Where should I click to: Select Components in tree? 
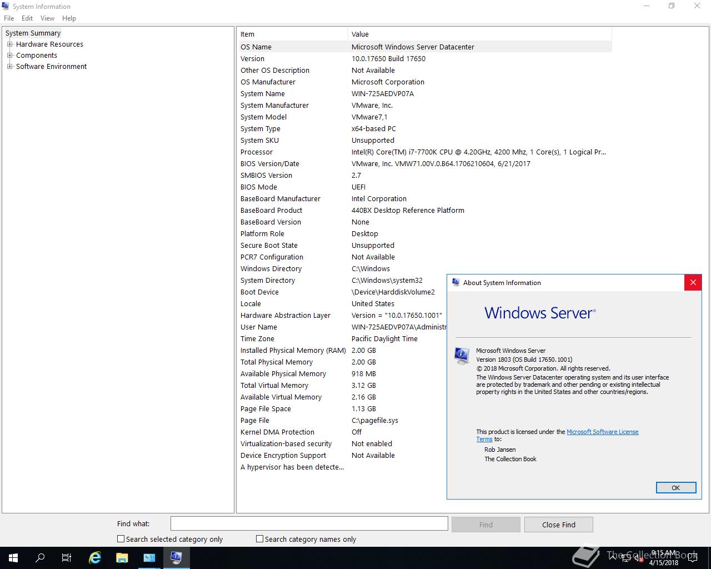(x=37, y=56)
